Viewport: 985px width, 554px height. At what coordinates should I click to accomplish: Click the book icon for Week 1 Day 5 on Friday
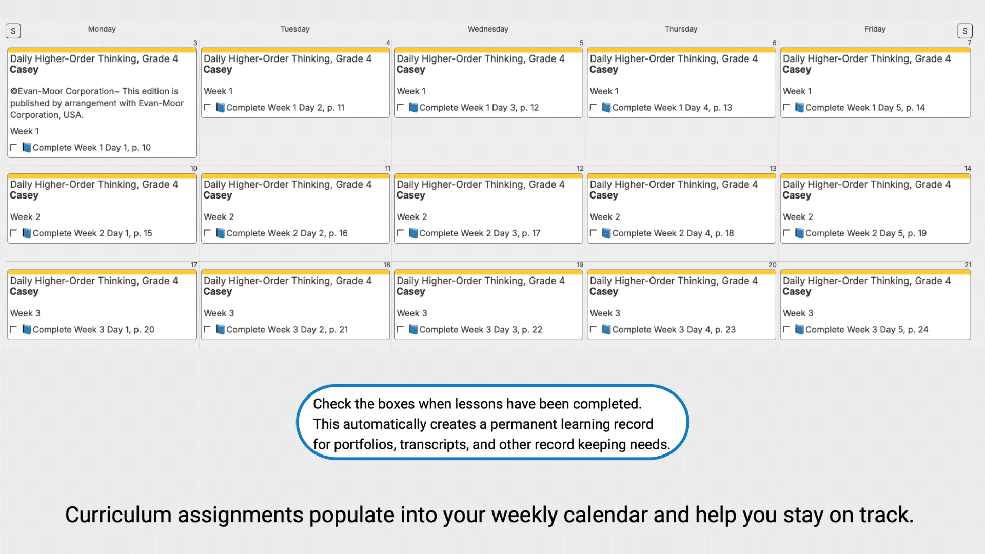click(800, 108)
